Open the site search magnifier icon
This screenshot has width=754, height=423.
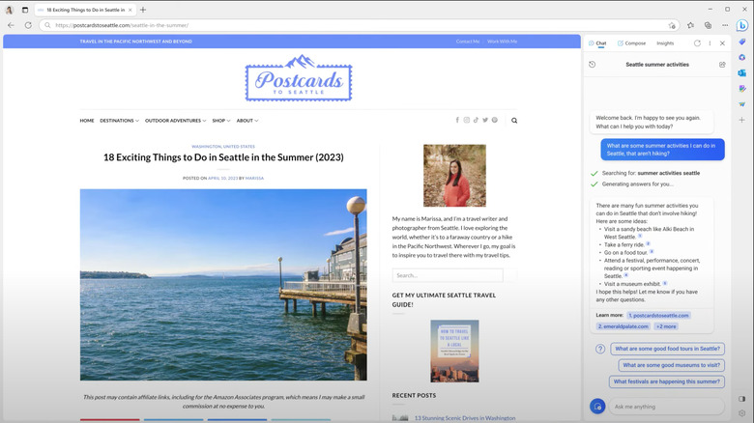(x=514, y=121)
